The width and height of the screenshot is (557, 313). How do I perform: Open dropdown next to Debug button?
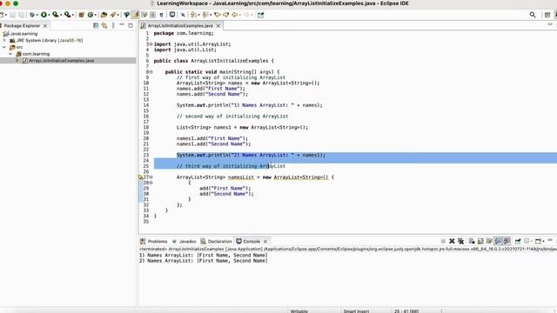point(37,15)
